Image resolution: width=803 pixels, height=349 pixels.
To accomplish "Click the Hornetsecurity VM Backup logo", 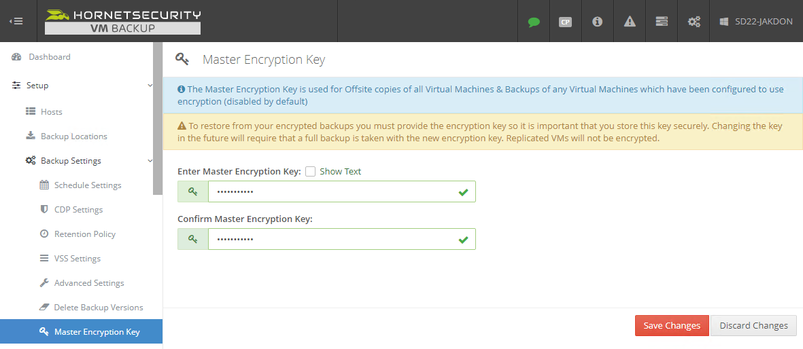I will [123, 21].
